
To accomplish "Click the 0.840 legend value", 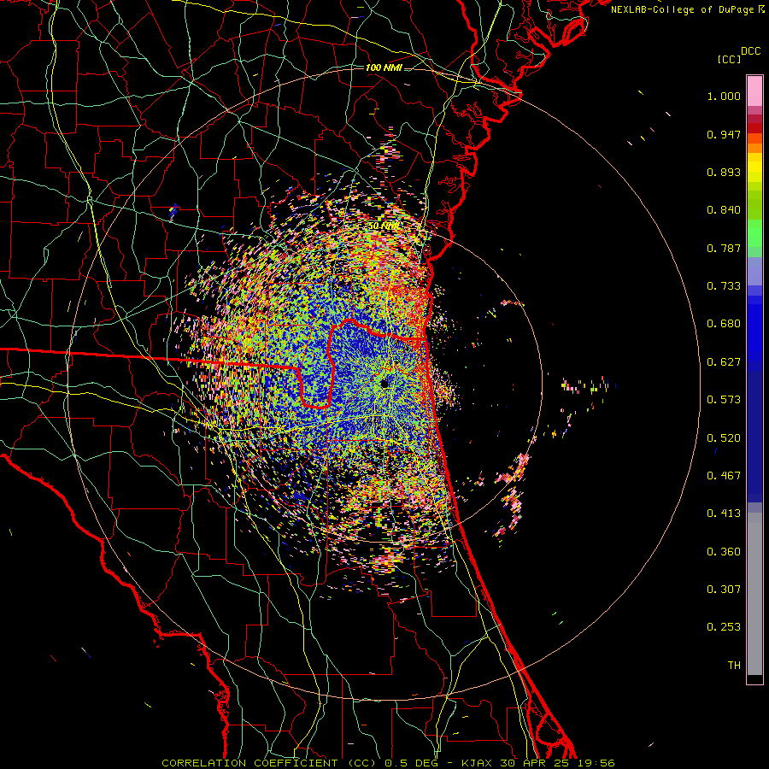I will point(724,210).
